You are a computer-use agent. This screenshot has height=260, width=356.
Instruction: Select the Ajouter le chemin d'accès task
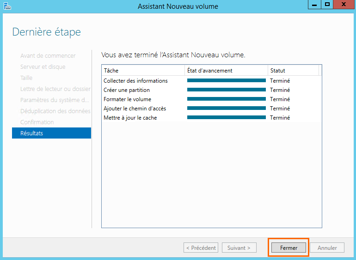pos(135,109)
